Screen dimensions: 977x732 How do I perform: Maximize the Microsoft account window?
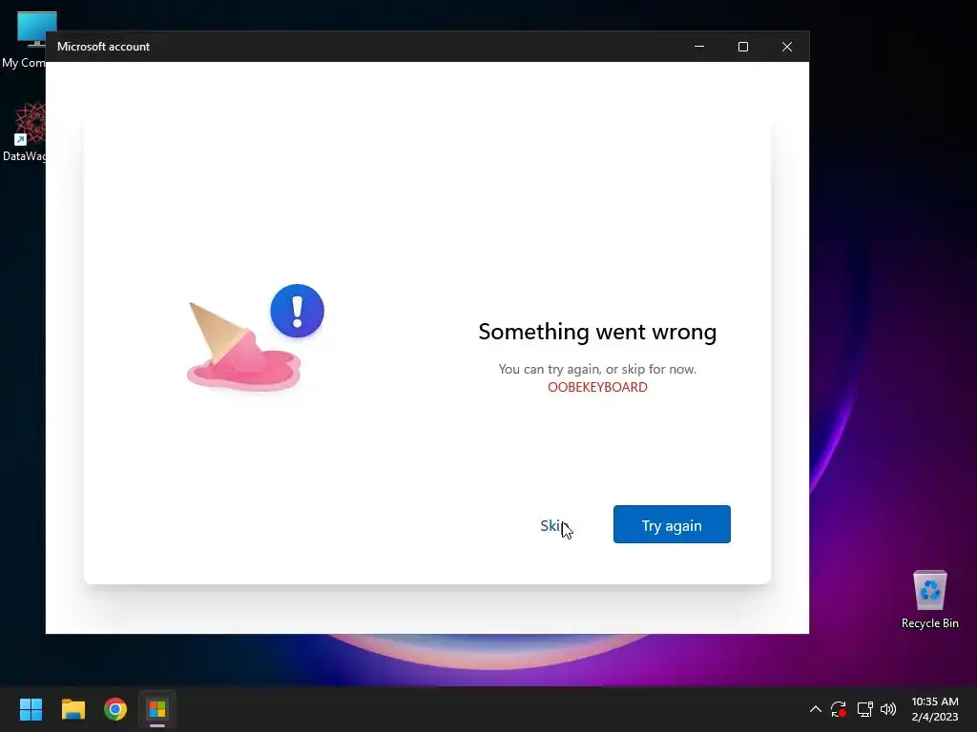click(x=742, y=47)
